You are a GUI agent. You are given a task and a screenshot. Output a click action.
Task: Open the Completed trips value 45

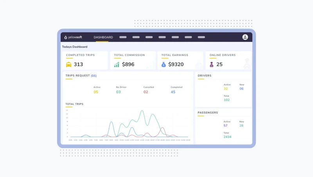(173, 92)
